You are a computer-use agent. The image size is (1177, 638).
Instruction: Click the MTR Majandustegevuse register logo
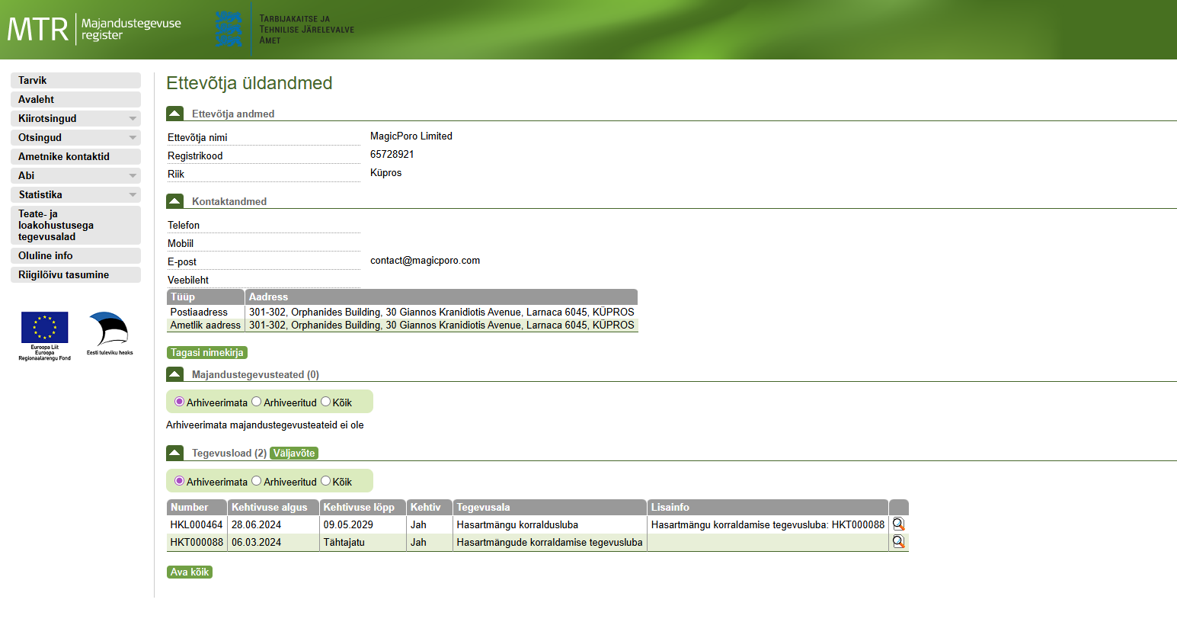[94, 29]
